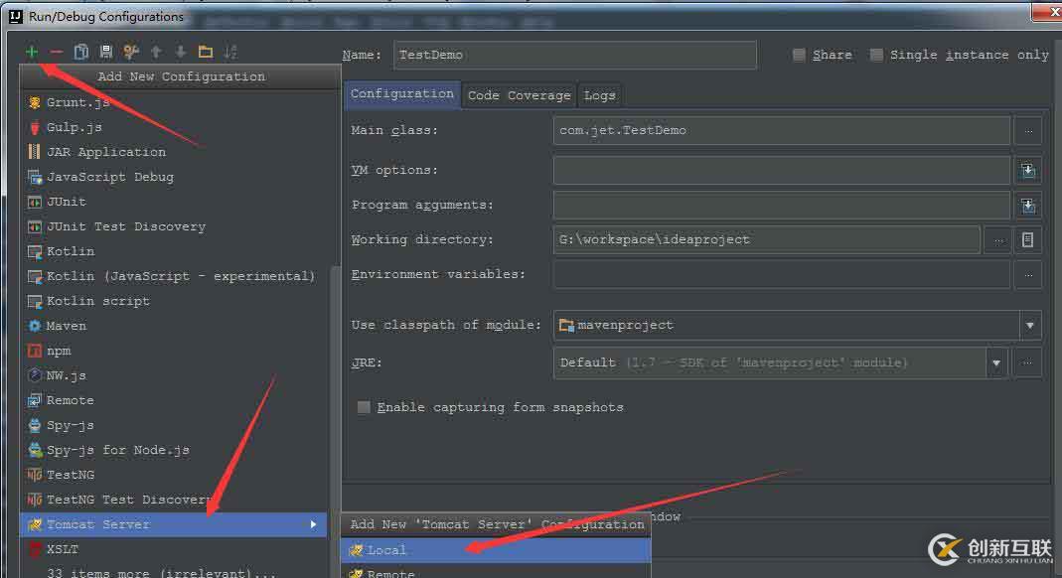
Task: Choose JAR Application from the list
Action: tap(175, 152)
